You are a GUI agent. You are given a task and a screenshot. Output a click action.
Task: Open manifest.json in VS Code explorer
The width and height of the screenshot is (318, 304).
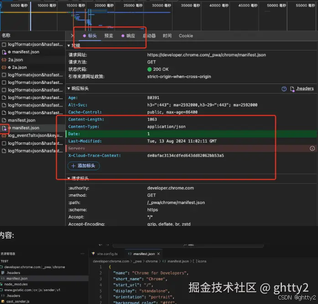17,278
